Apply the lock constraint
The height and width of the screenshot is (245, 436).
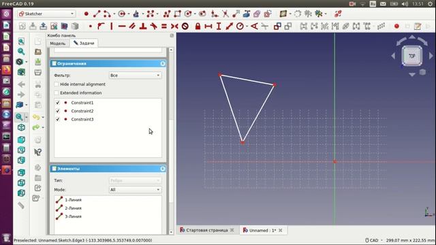[198, 27]
